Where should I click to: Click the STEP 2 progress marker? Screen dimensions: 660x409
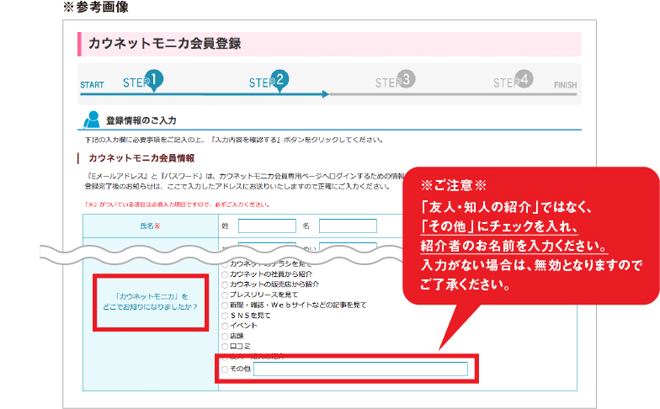point(269,81)
